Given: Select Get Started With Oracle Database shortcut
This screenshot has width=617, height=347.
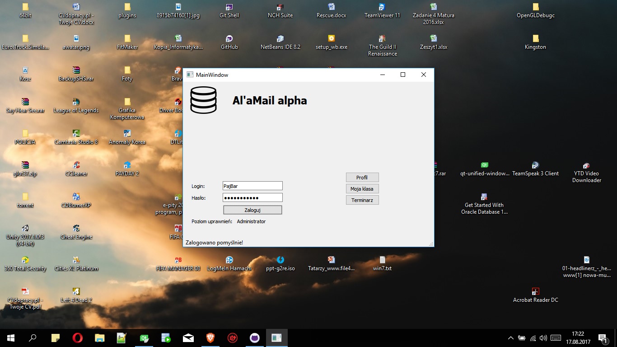Looking at the screenshot, I should 484,204.
